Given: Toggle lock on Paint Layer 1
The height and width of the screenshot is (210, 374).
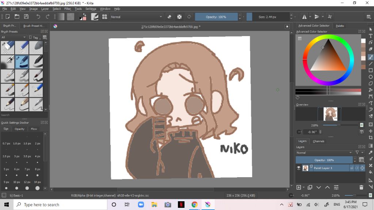Looking at the screenshot, I should click(352, 168).
